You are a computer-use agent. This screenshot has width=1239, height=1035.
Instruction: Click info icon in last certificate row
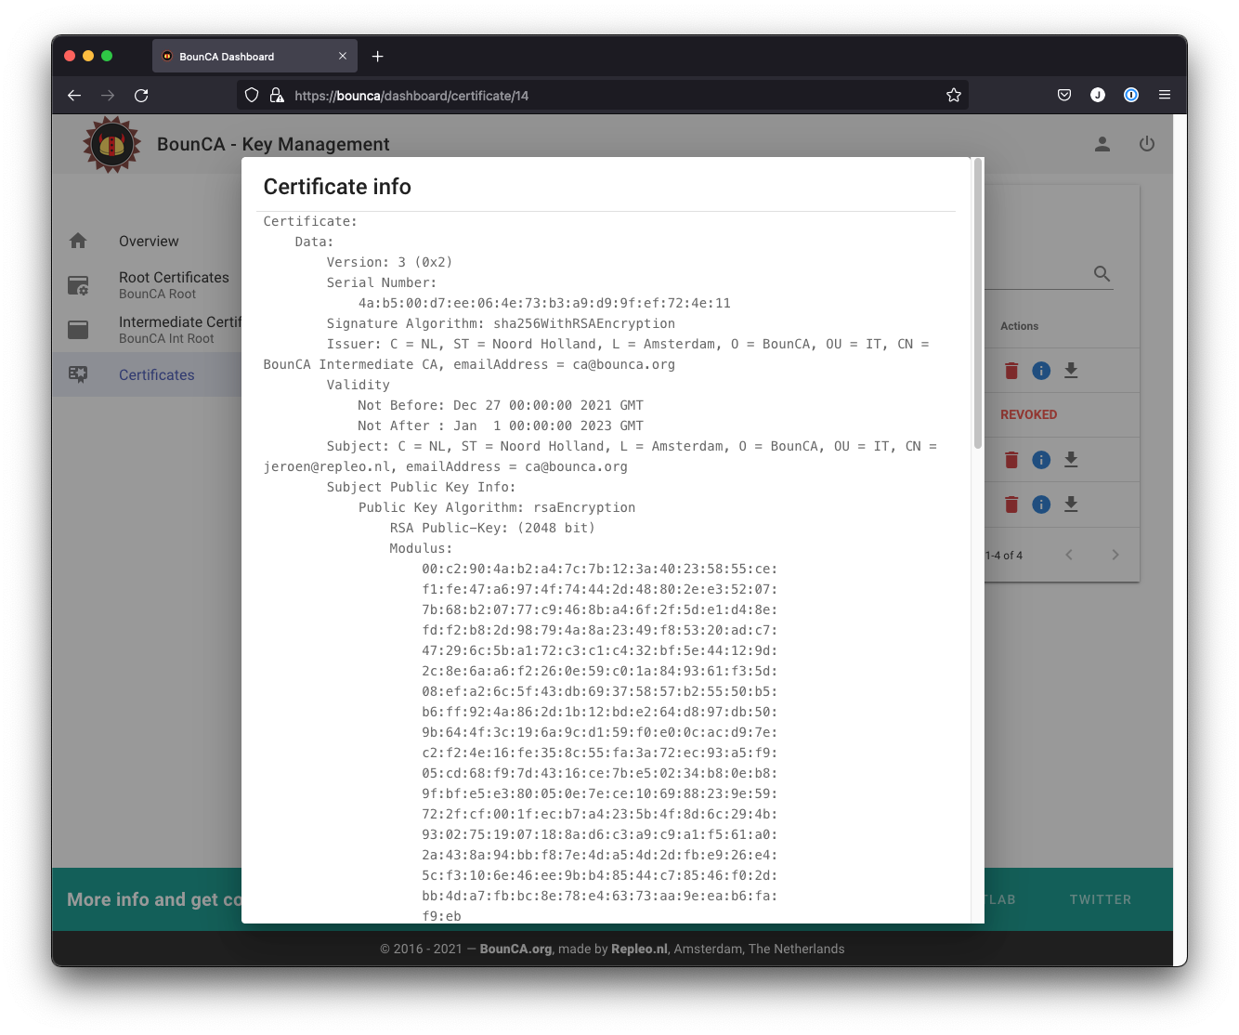point(1041,504)
